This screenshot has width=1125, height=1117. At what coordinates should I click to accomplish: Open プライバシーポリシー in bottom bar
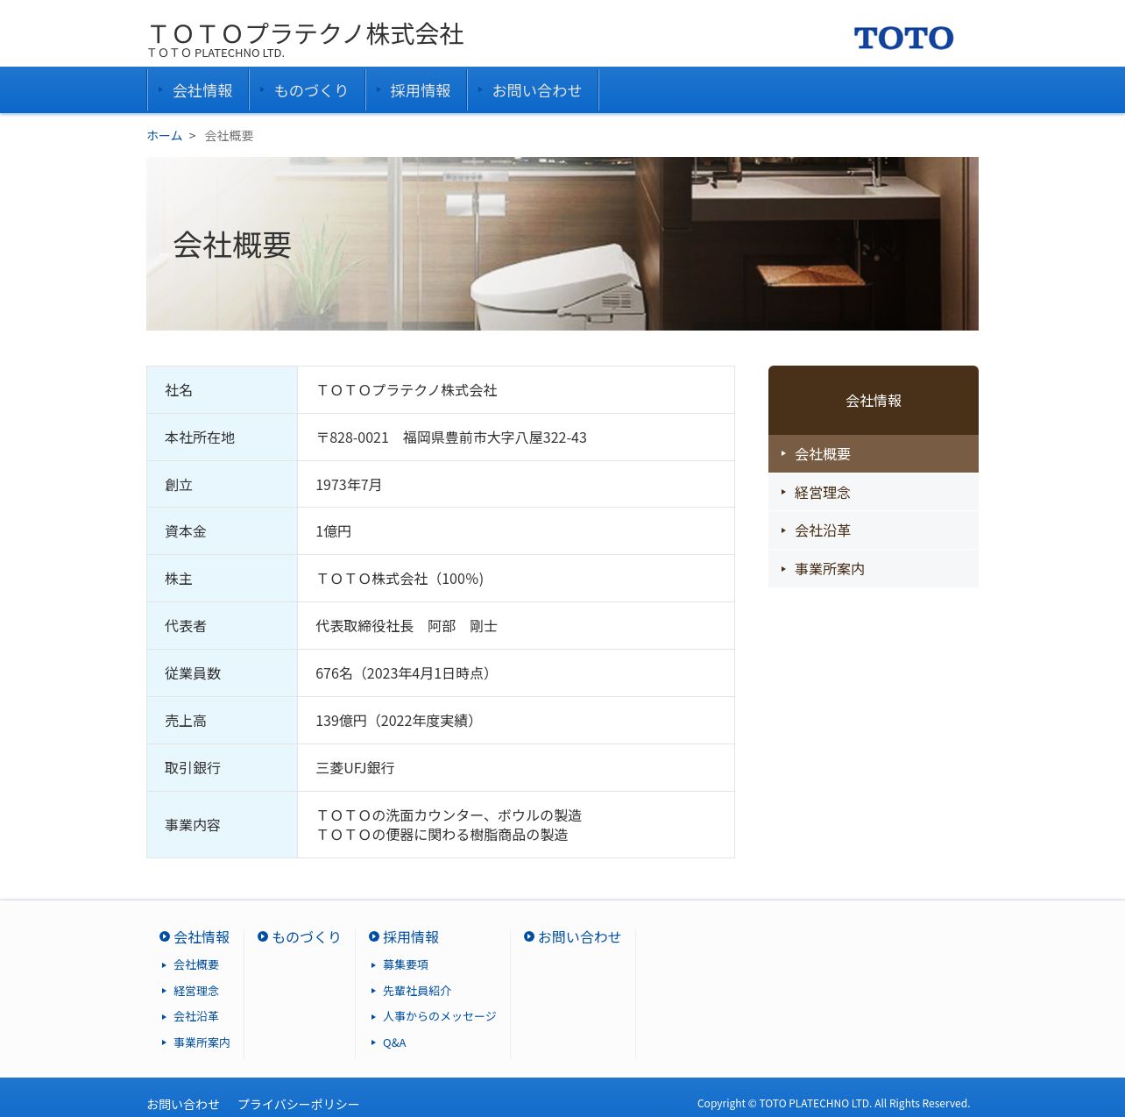tap(299, 1104)
